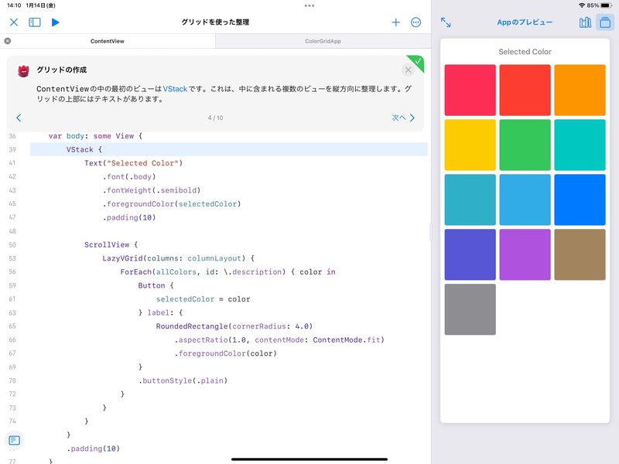Click the highlighted VStack code line

[x=229, y=149]
